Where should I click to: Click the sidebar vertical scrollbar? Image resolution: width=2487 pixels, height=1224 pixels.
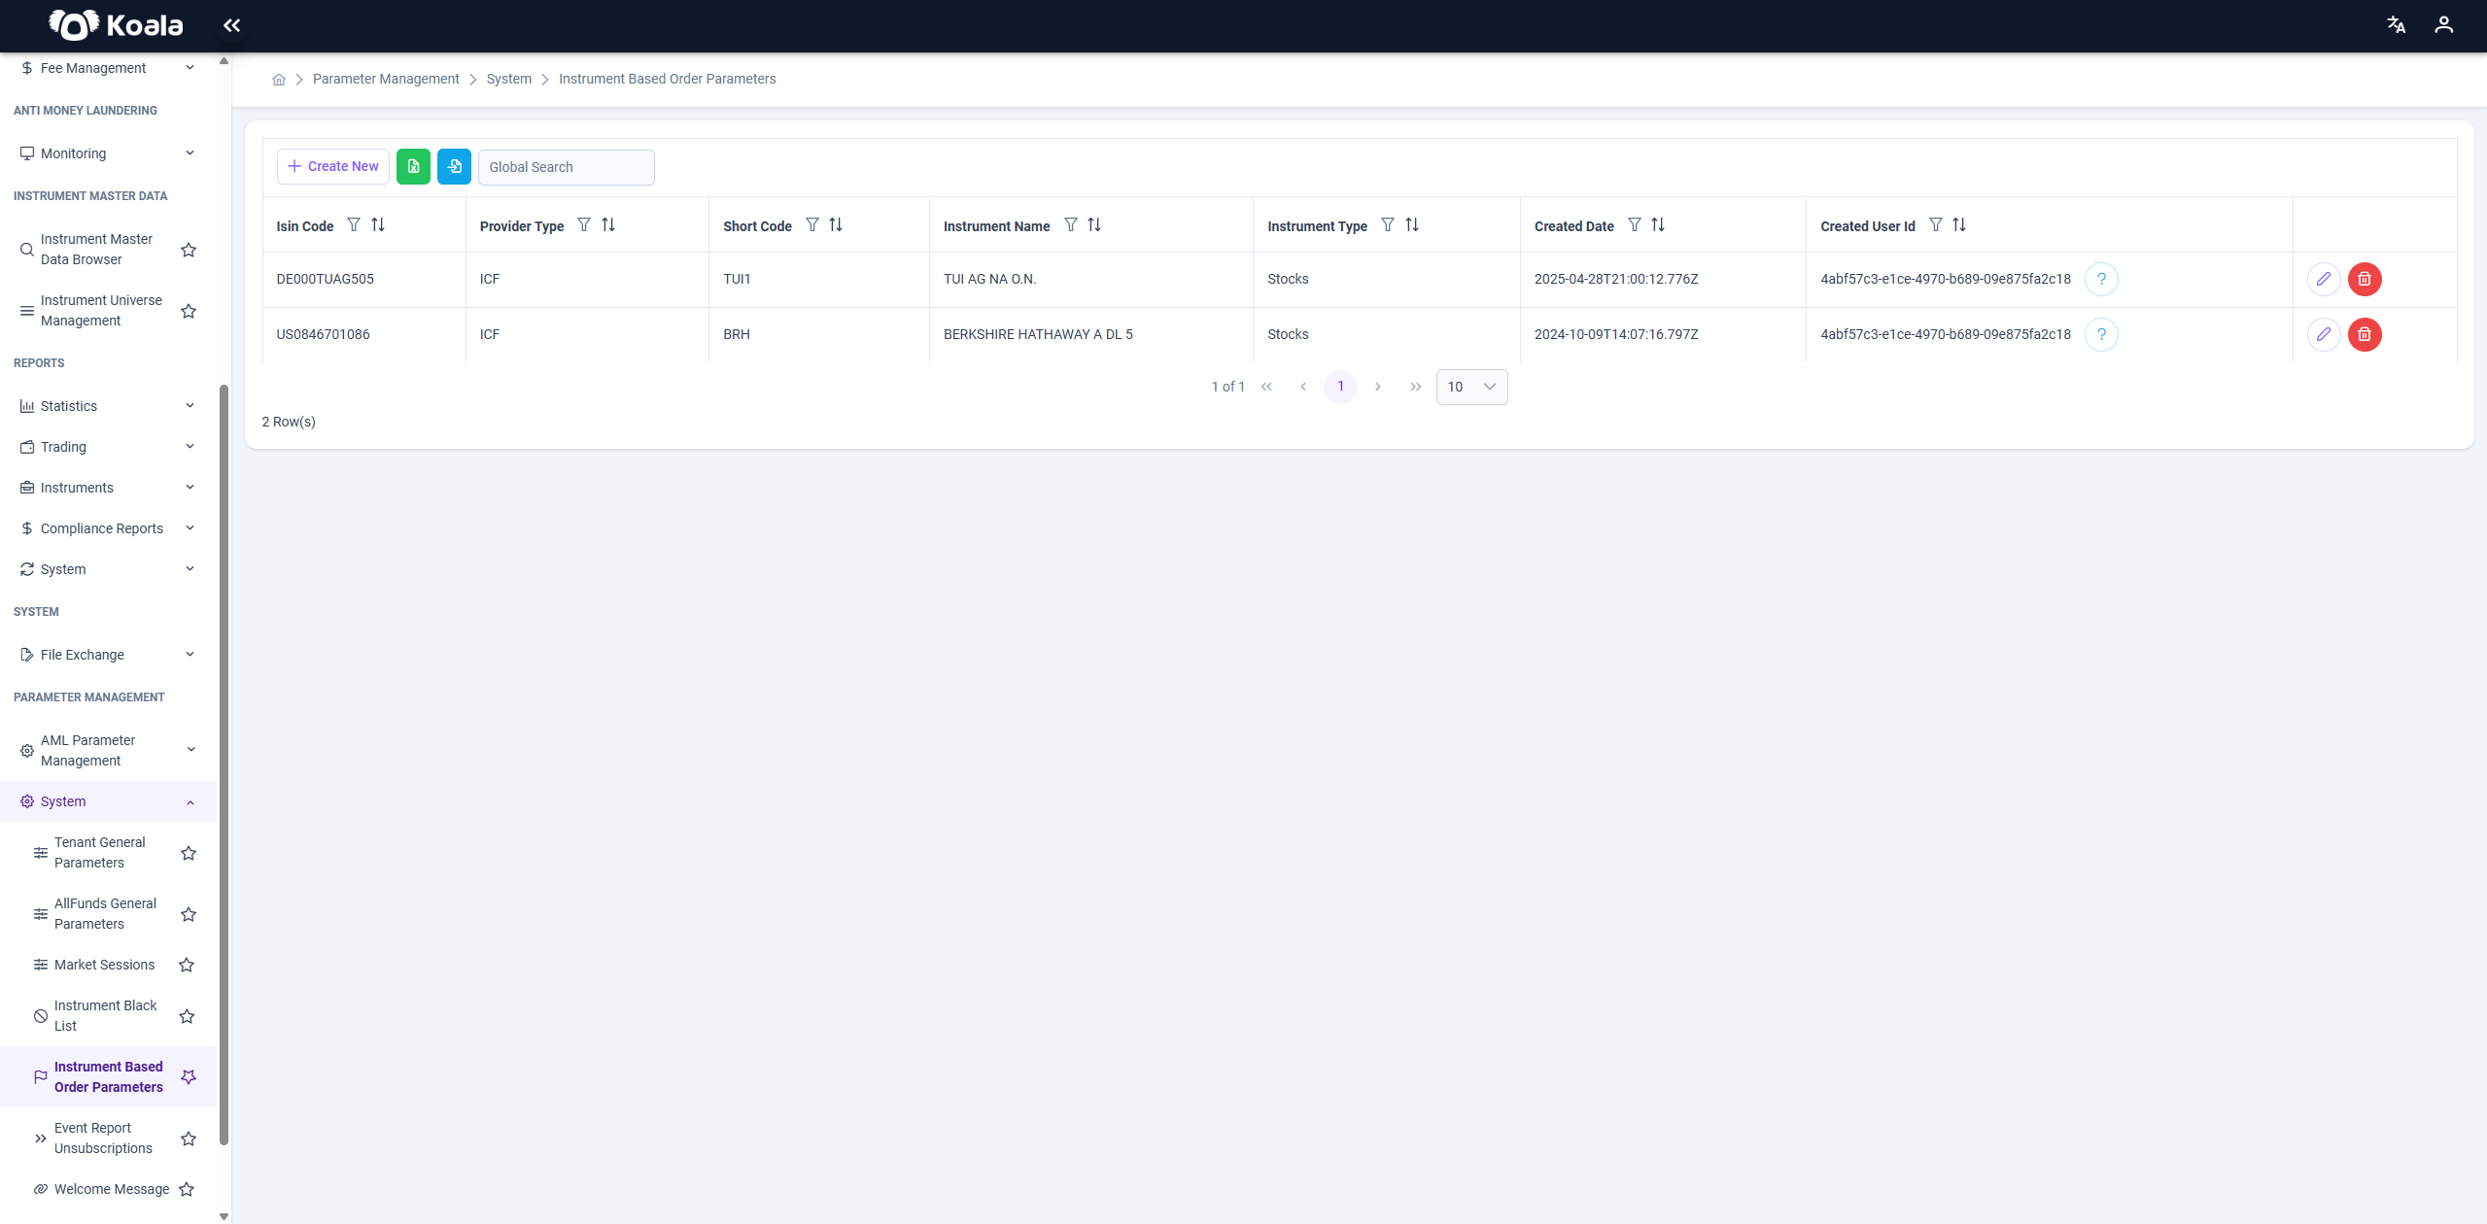(224, 765)
